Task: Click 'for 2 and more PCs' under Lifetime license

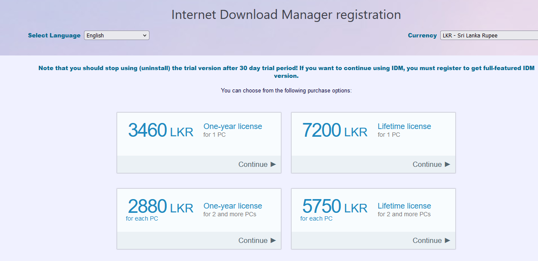Action: 404,214
